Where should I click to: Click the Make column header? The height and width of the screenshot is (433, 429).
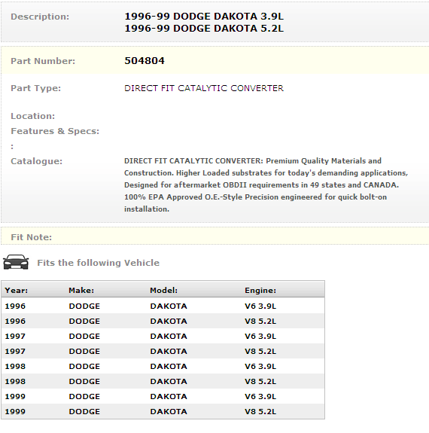81,290
